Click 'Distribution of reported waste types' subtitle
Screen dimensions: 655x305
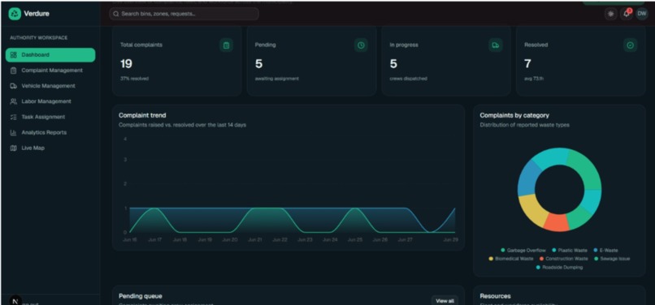524,125
